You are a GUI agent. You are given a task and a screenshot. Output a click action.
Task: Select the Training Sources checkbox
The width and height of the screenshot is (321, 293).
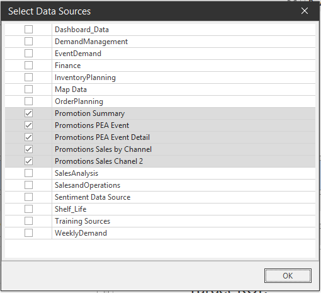point(28,221)
